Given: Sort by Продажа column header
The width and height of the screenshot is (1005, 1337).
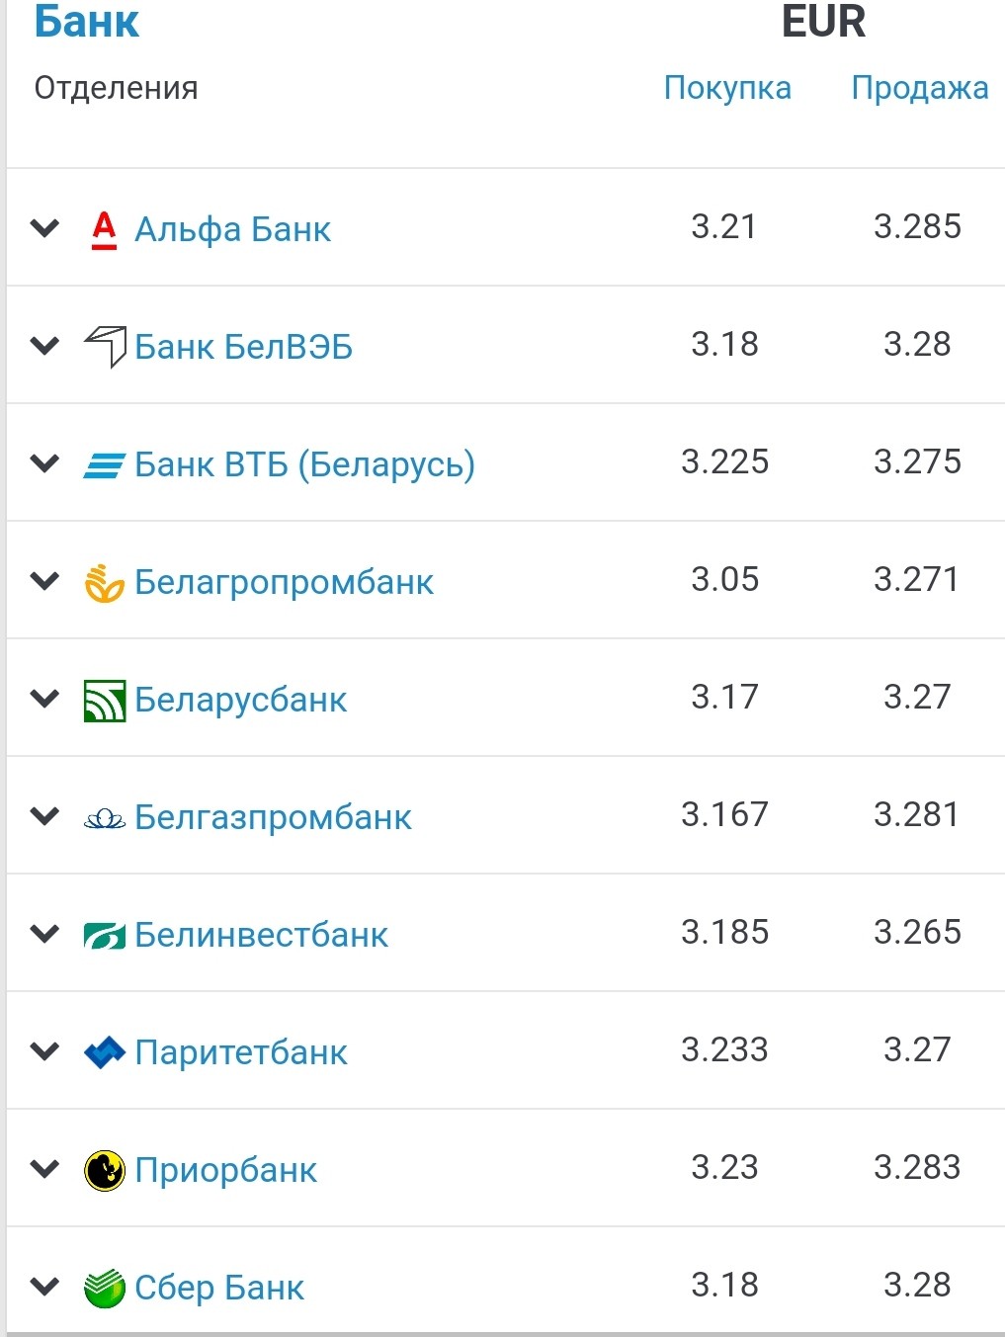Looking at the screenshot, I should pyautogui.click(x=919, y=88).
